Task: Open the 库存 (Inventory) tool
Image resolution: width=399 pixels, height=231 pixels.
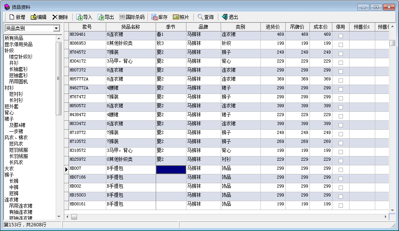Action: click(x=155, y=17)
